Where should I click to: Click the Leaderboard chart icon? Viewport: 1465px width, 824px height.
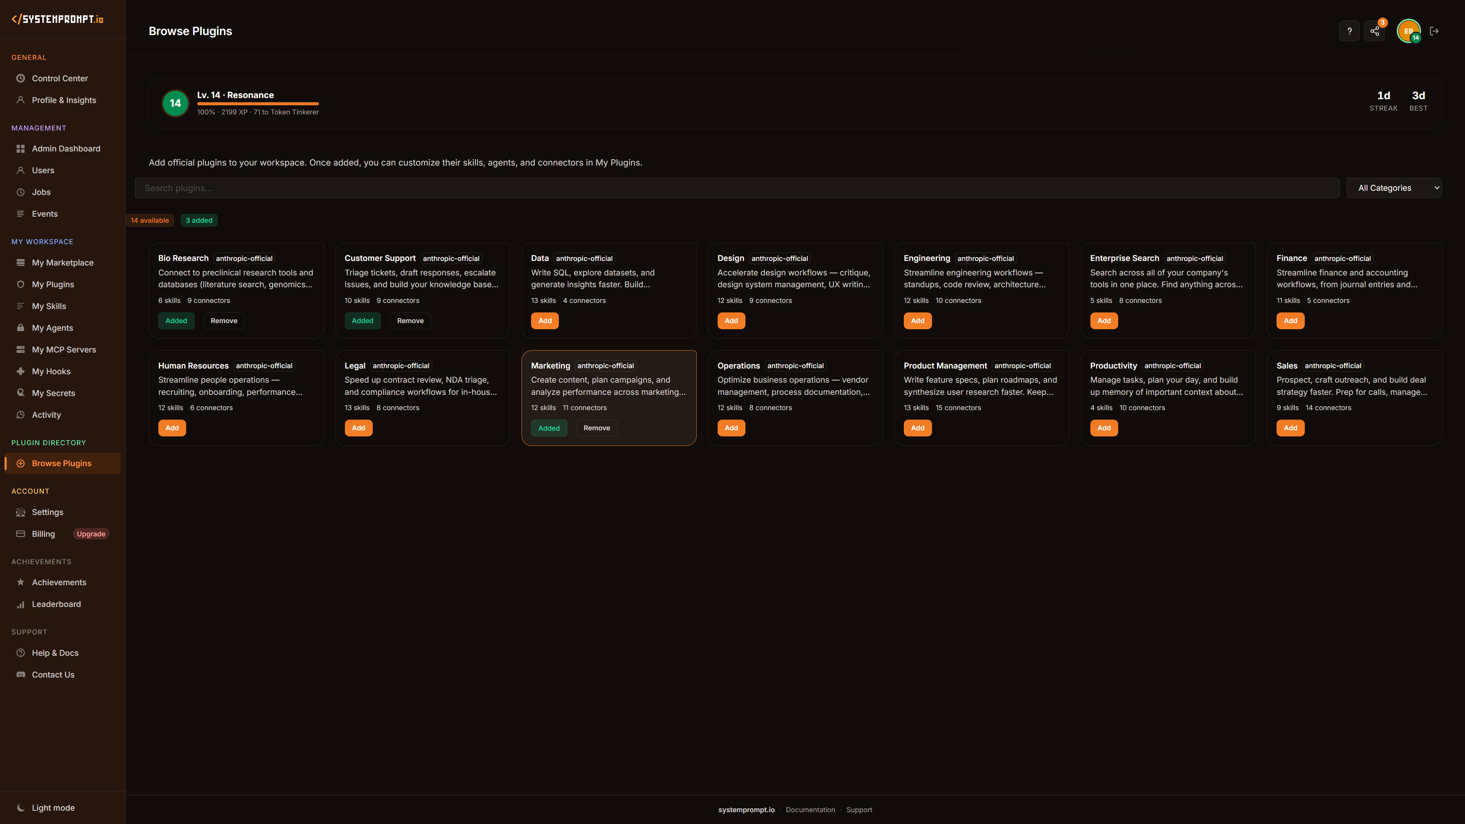(21, 604)
